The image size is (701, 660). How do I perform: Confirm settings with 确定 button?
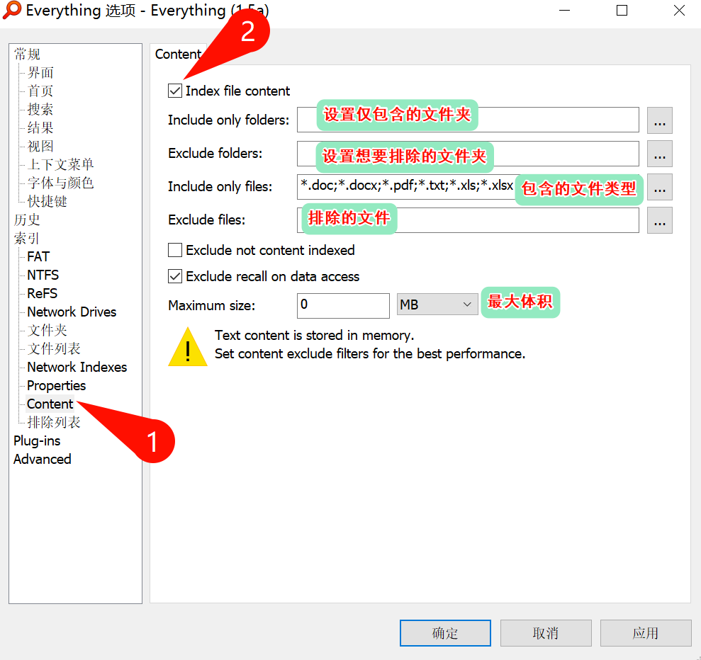click(445, 633)
